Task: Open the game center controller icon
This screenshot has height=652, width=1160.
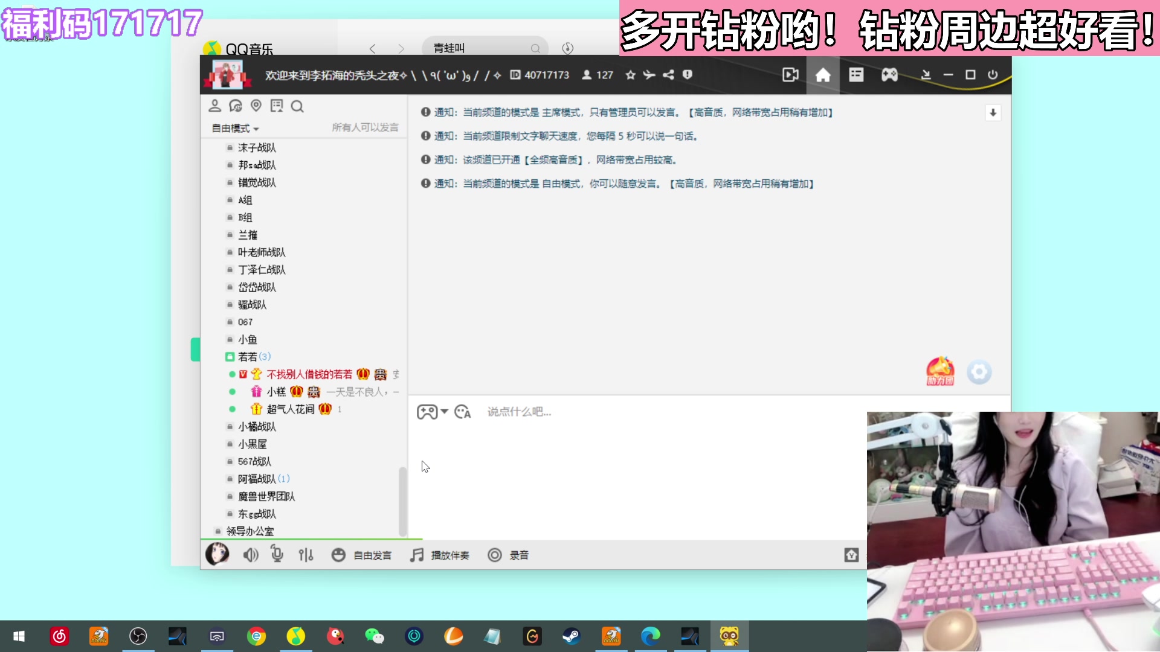Action: pyautogui.click(x=889, y=75)
